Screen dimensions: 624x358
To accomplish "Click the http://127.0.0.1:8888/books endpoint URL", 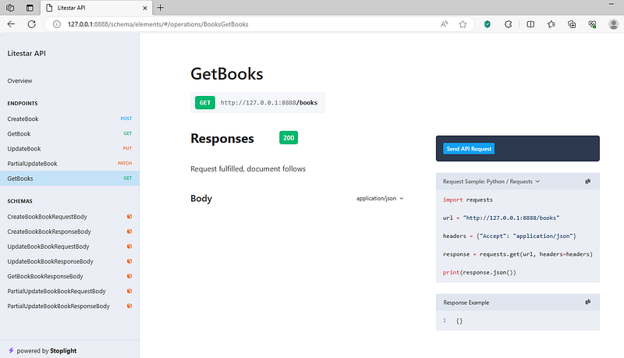I will (269, 103).
